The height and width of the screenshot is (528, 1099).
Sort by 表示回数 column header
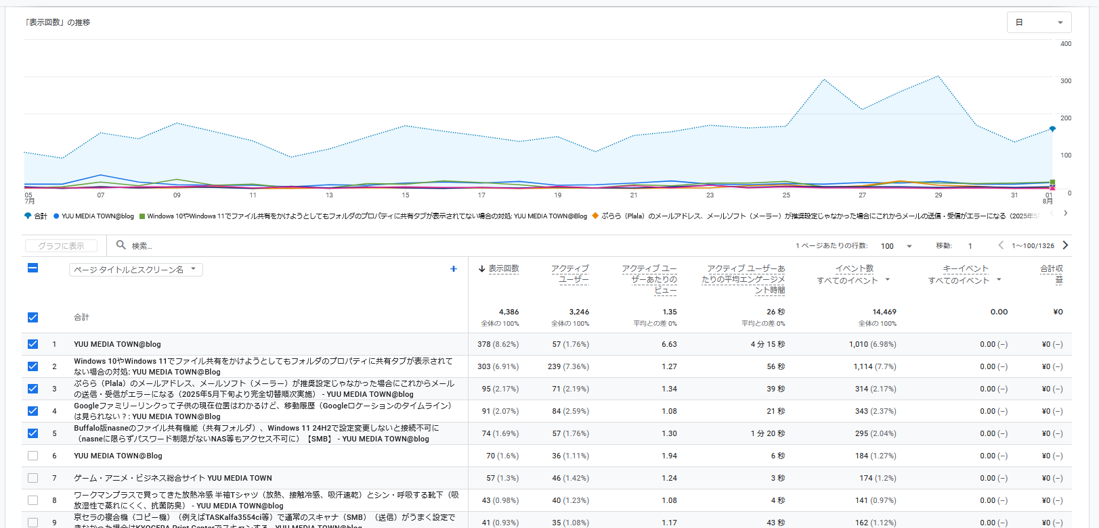pos(503,268)
